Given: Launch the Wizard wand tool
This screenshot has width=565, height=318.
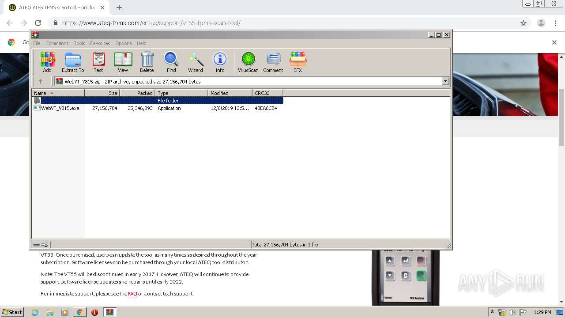Looking at the screenshot, I should point(196,62).
